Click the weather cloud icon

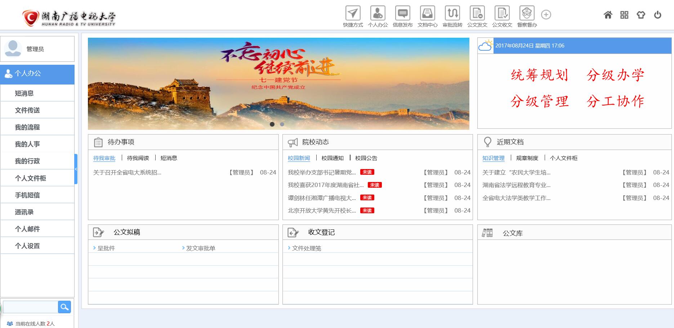click(x=485, y=46)
